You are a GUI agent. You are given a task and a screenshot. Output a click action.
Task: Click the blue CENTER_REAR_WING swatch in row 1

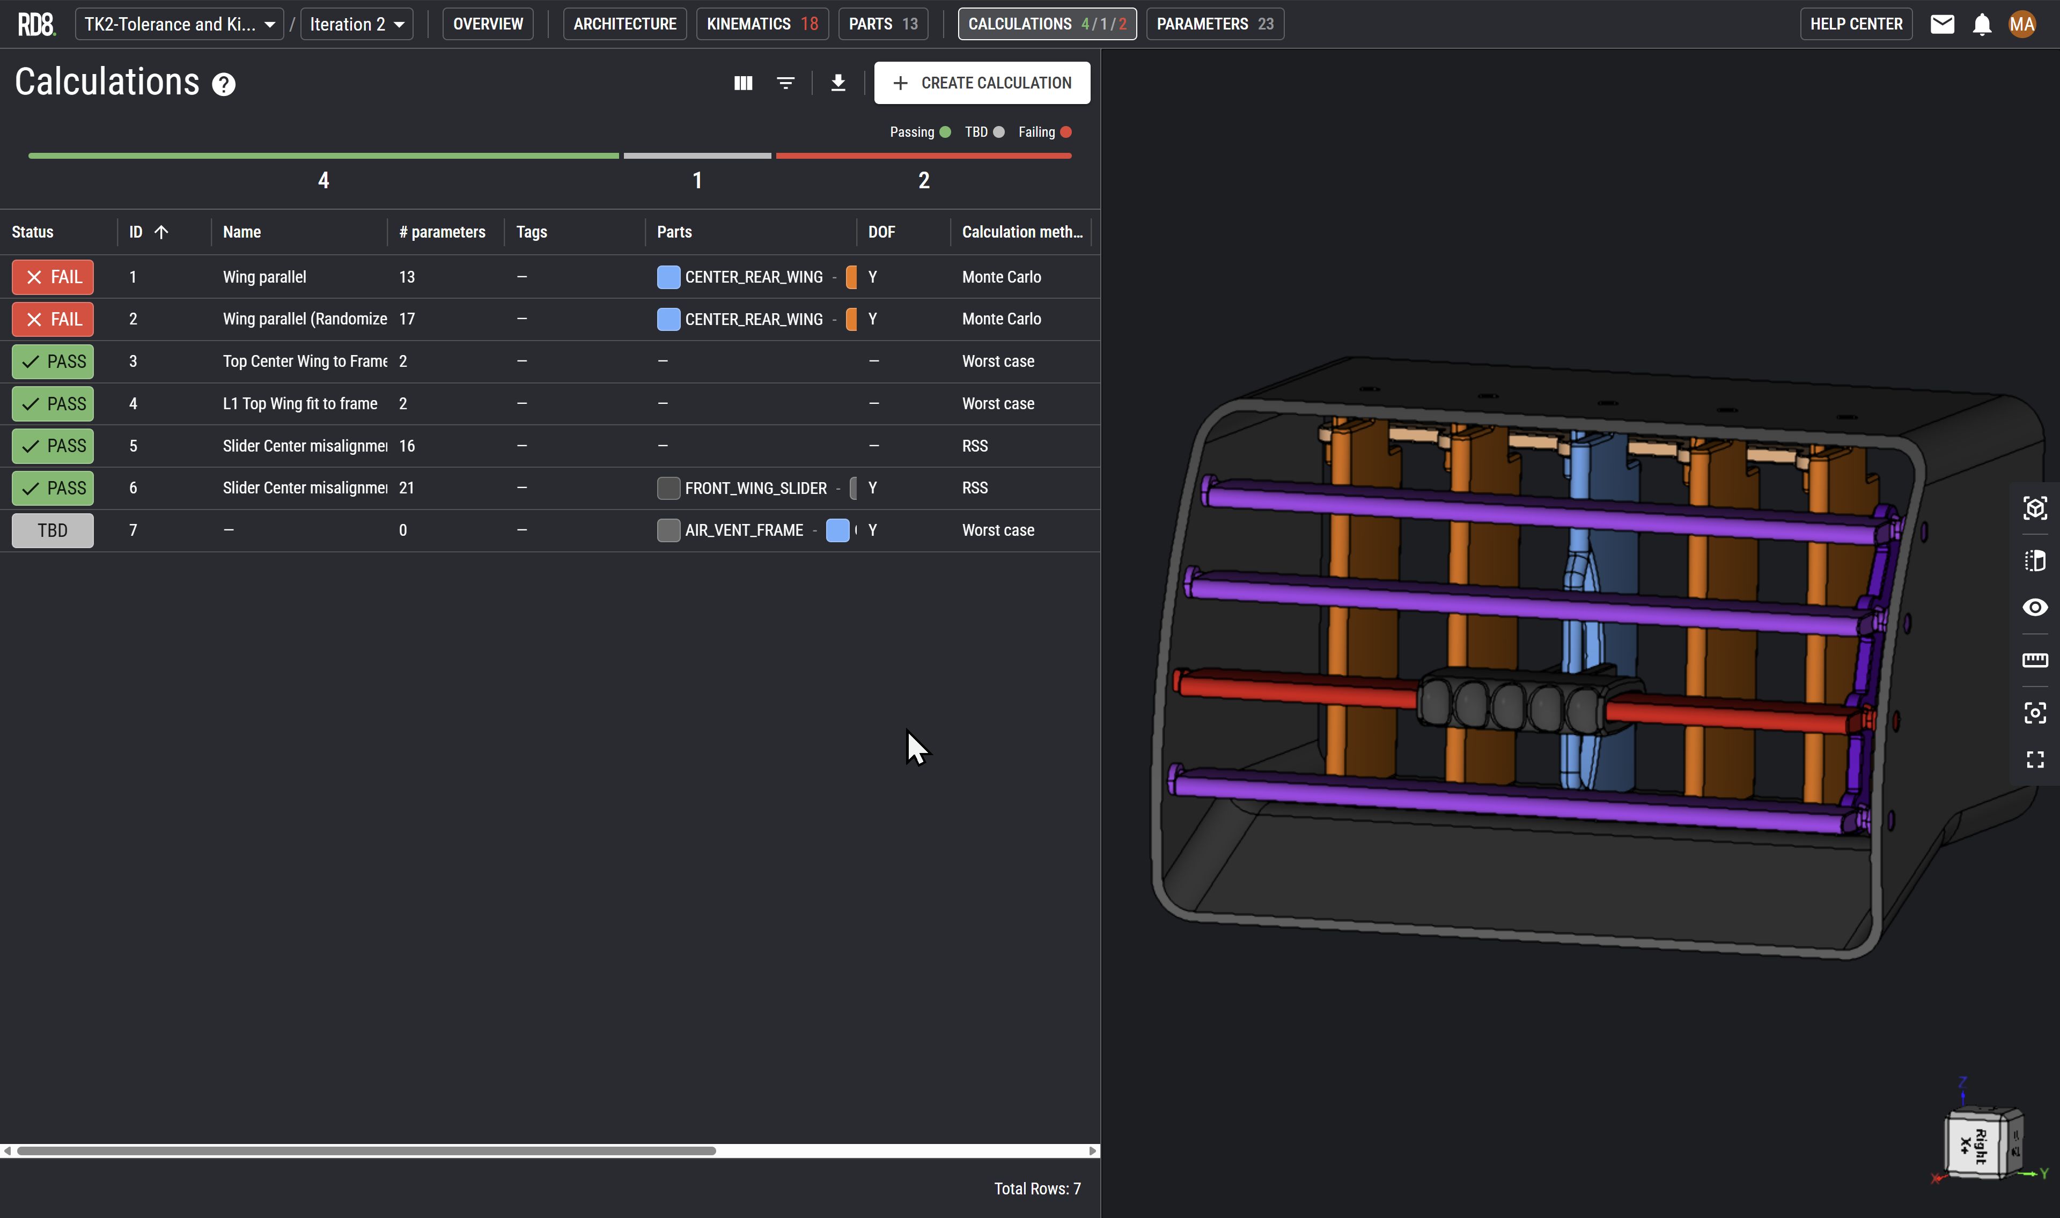668,277
